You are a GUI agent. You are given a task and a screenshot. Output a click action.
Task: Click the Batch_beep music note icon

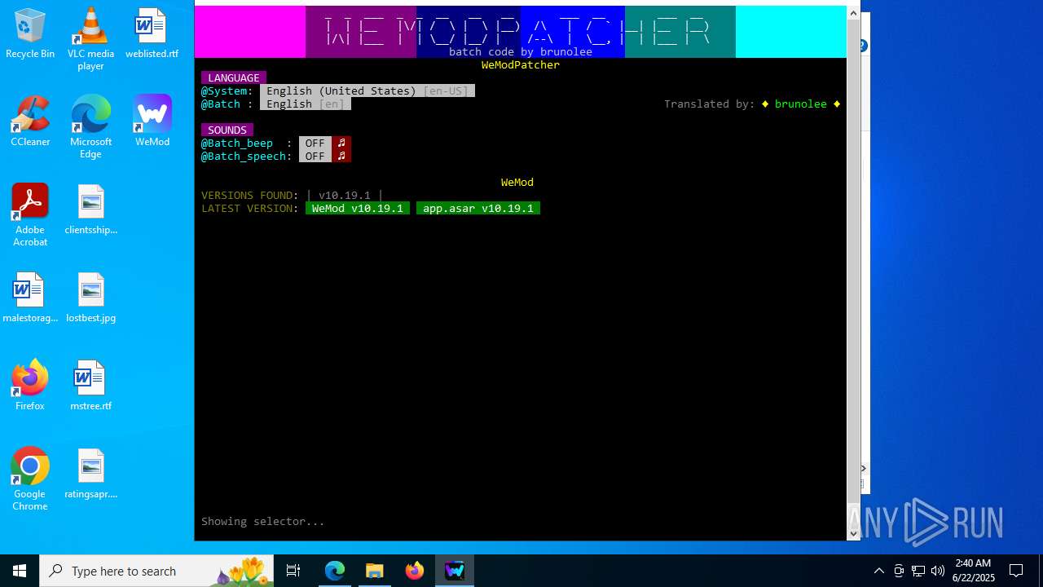pos(341,143)
